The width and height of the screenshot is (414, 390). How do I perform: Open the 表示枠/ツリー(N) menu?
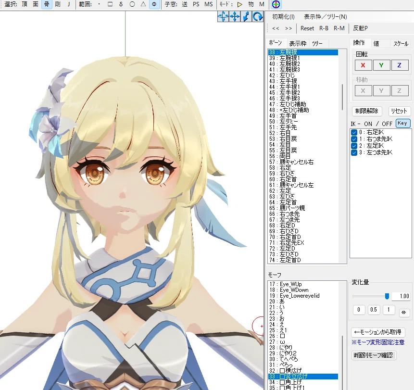pyautogui.click(x=325, y=17)
